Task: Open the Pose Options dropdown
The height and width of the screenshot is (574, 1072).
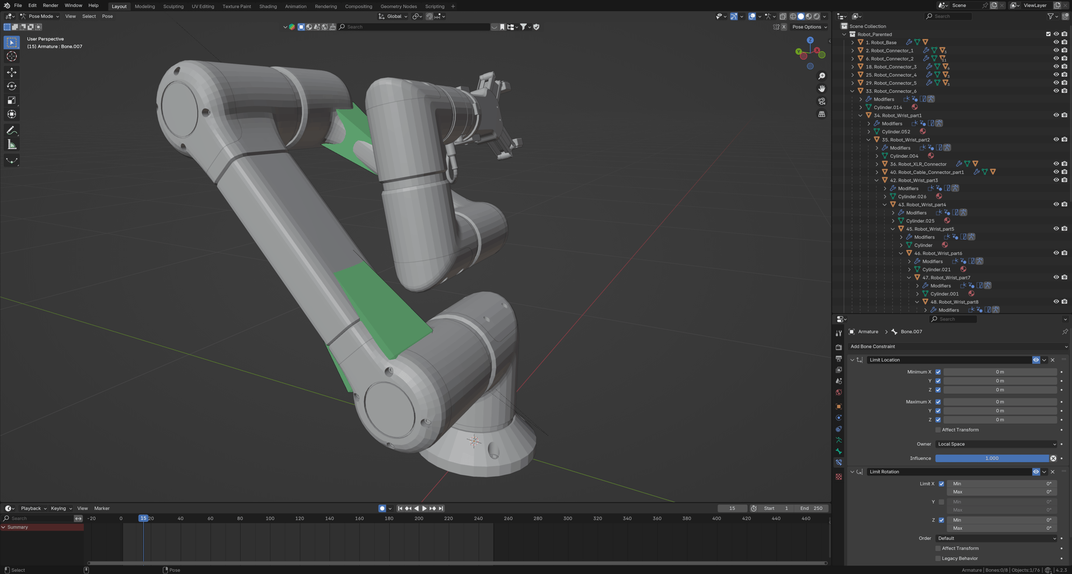Action: pos(809,27)
